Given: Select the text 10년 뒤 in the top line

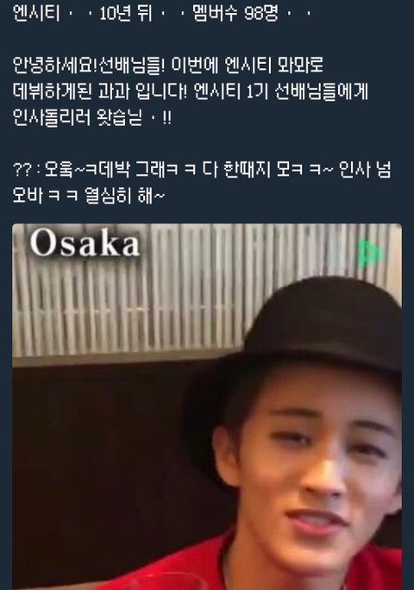Looking at the screenshot, I should point(126,14).
